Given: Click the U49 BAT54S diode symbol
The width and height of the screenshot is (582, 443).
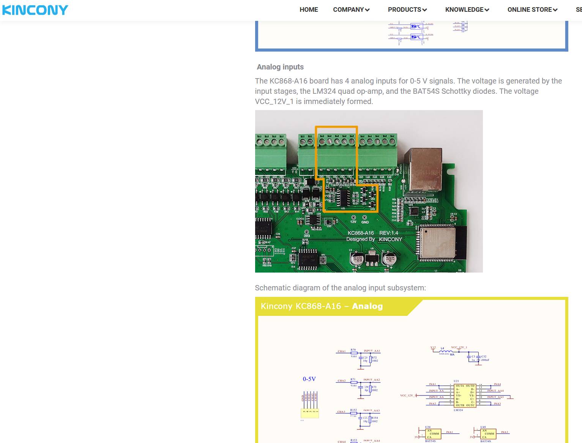Looking at the screenshot, I should 487,434.
